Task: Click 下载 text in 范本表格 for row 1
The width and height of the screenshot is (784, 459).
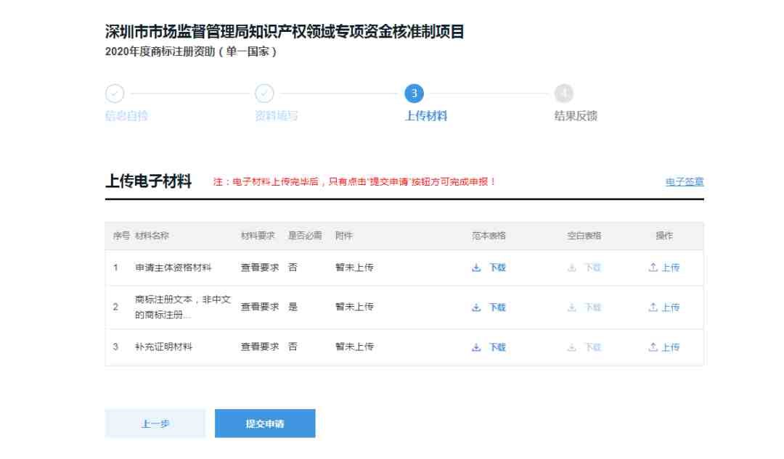Action: (x=497, y=268)
